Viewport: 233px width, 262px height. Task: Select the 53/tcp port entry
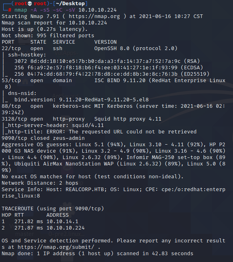click(11, 81)
